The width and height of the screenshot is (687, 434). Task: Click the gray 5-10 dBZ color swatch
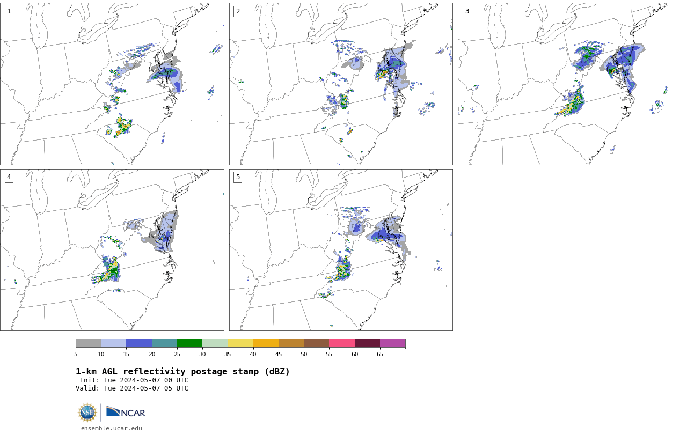click(88, 343)
